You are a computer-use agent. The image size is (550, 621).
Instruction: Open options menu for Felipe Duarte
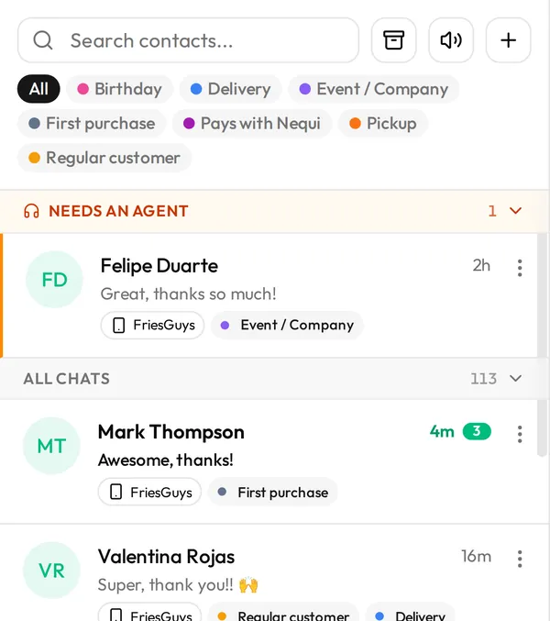520,268
